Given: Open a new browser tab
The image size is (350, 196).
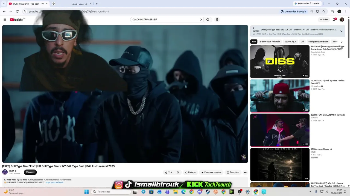Looking at the screenshot, I should click(97, 4).
